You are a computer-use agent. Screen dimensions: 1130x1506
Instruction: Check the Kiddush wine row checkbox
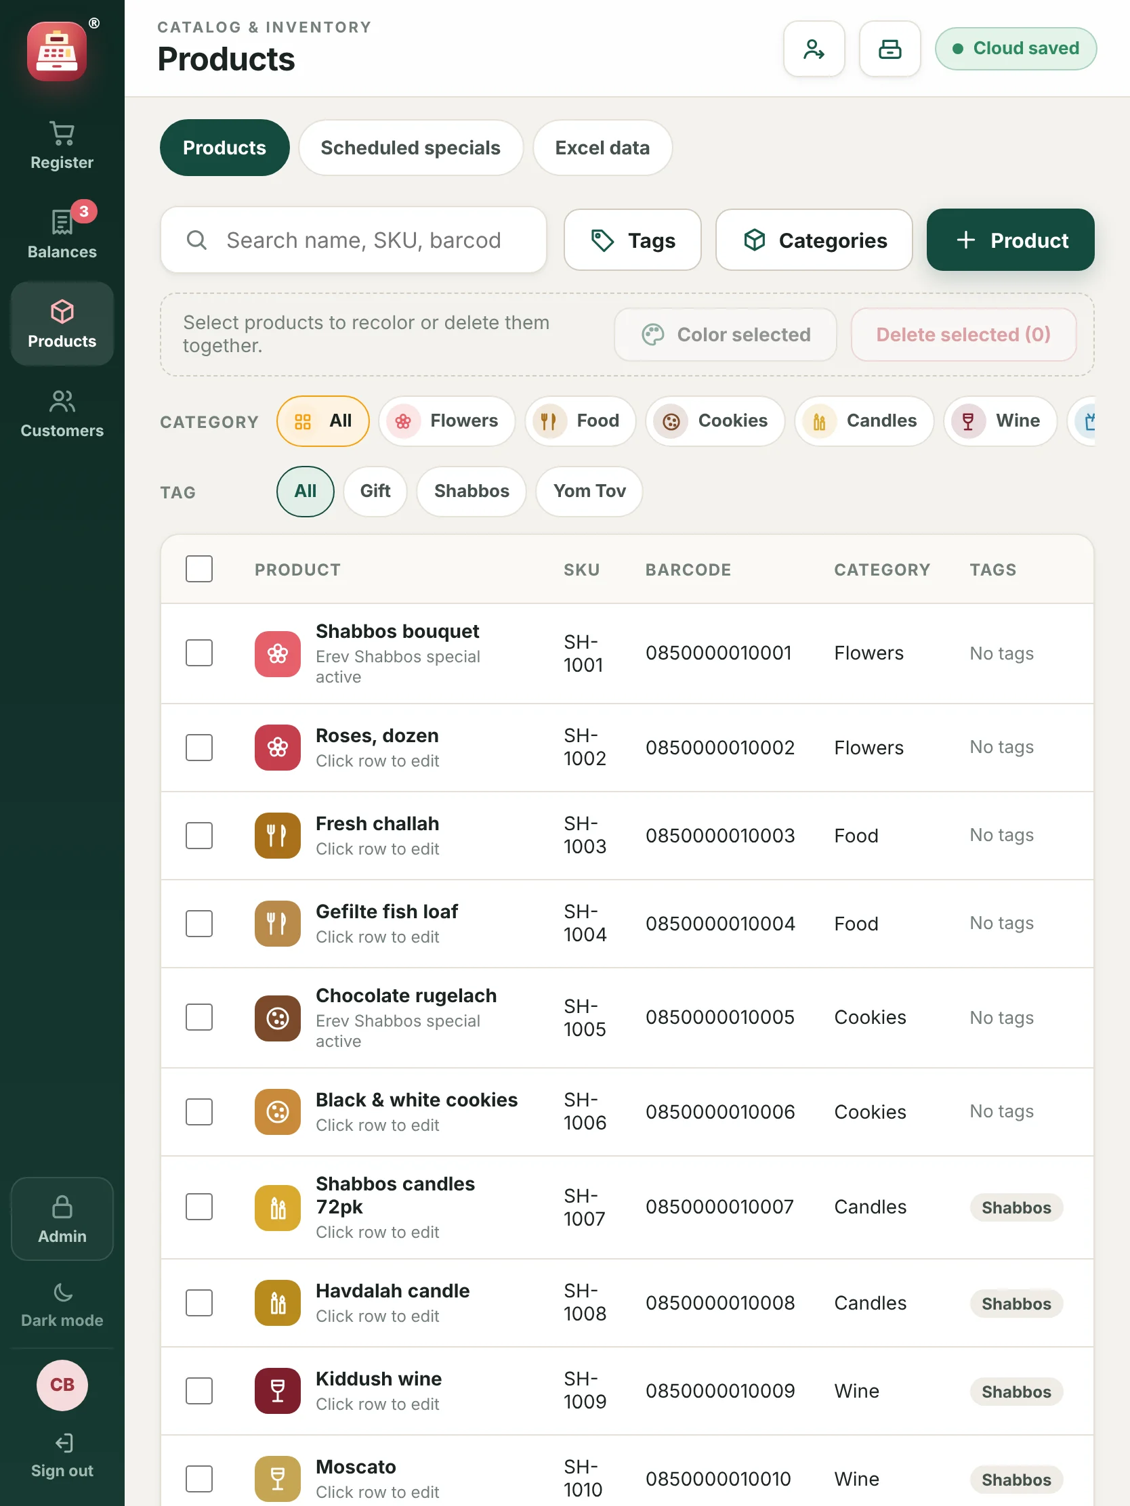pyautogui.click(x=199, y=1391)
